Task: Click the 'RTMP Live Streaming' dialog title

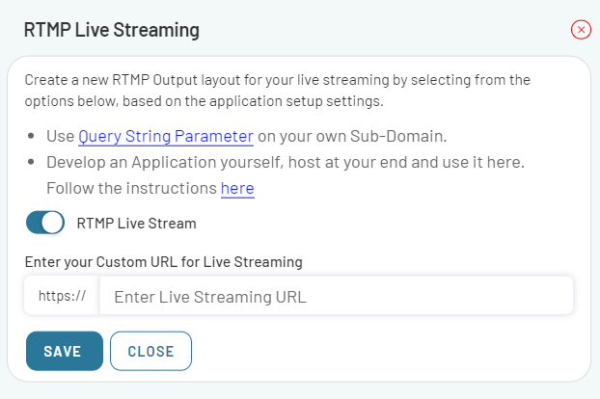Action: click(x=112, y=30)
